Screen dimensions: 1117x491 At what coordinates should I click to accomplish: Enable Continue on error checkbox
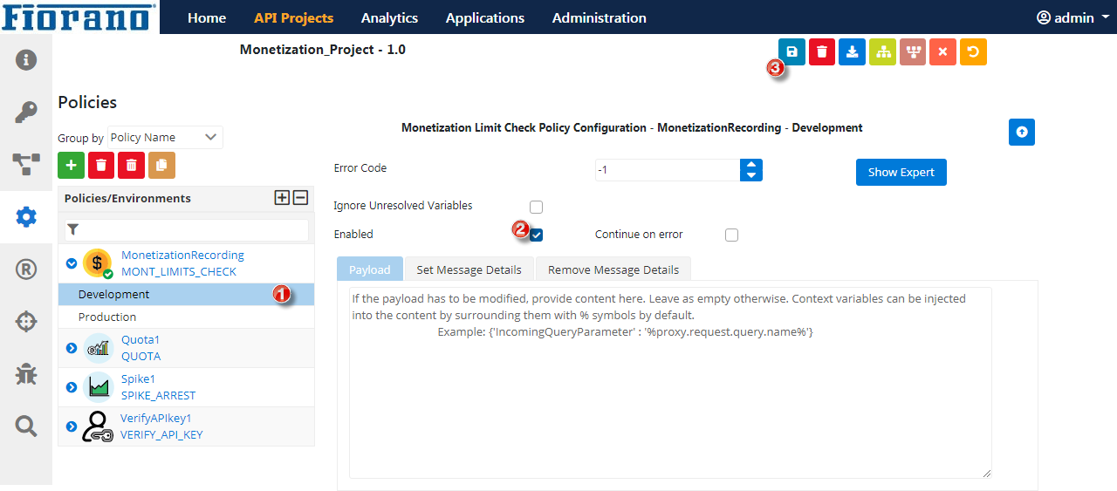[x=731, y=235]
